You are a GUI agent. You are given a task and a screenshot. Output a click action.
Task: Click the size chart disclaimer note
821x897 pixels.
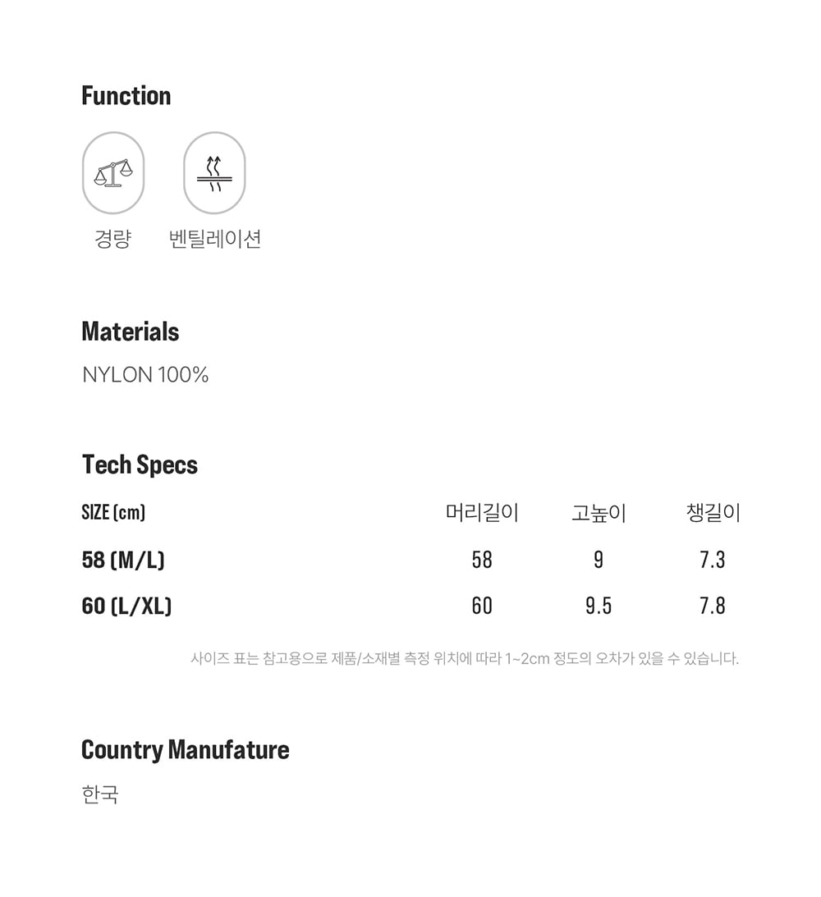pos(465,658)
